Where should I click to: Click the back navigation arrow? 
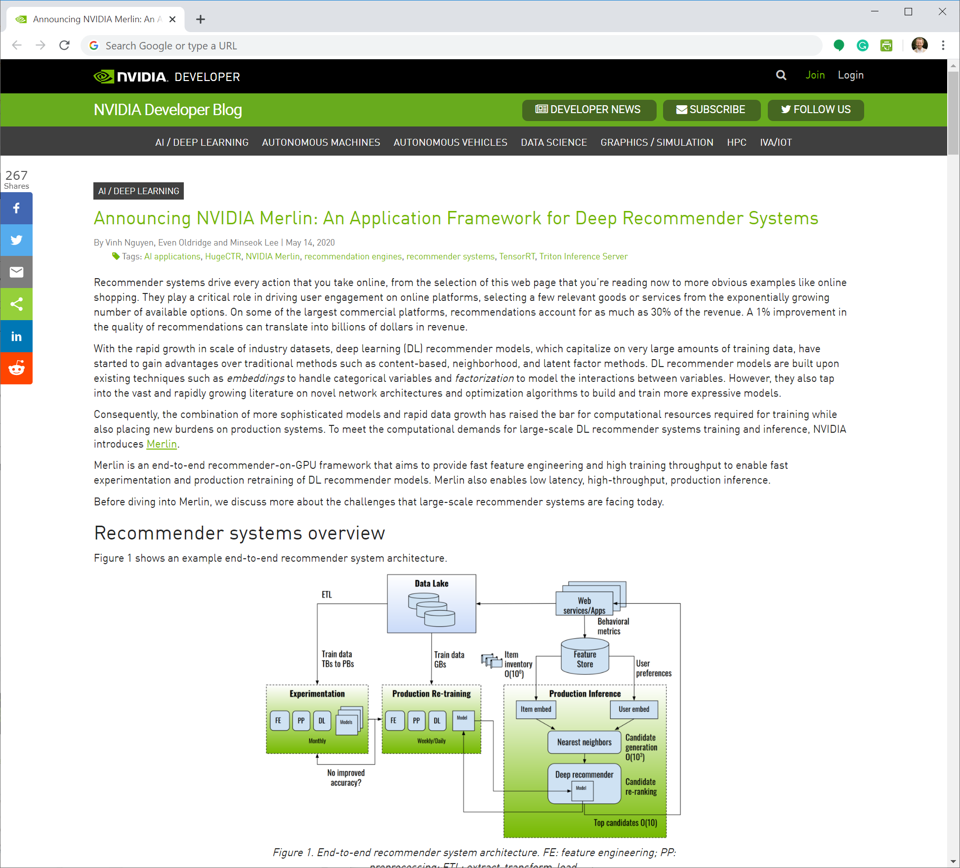(16, 45)
